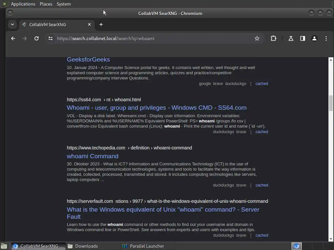Open cached version of Server Fault result

click(x=262, y=235)
